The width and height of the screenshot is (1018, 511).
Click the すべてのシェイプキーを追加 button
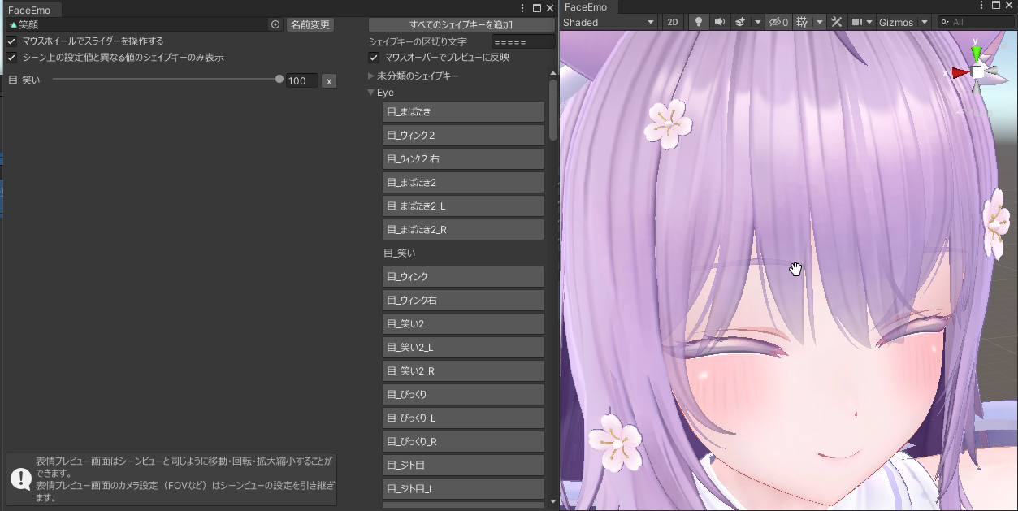coord(461,25)
